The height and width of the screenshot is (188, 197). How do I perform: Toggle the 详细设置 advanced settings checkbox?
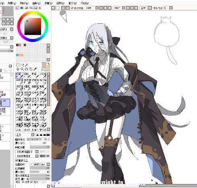(x=17, y=160)
